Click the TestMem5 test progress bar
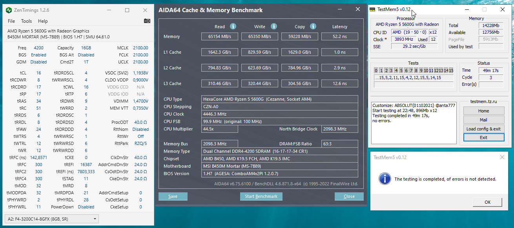This screenshot has width=514, height=228. point(414,84)
